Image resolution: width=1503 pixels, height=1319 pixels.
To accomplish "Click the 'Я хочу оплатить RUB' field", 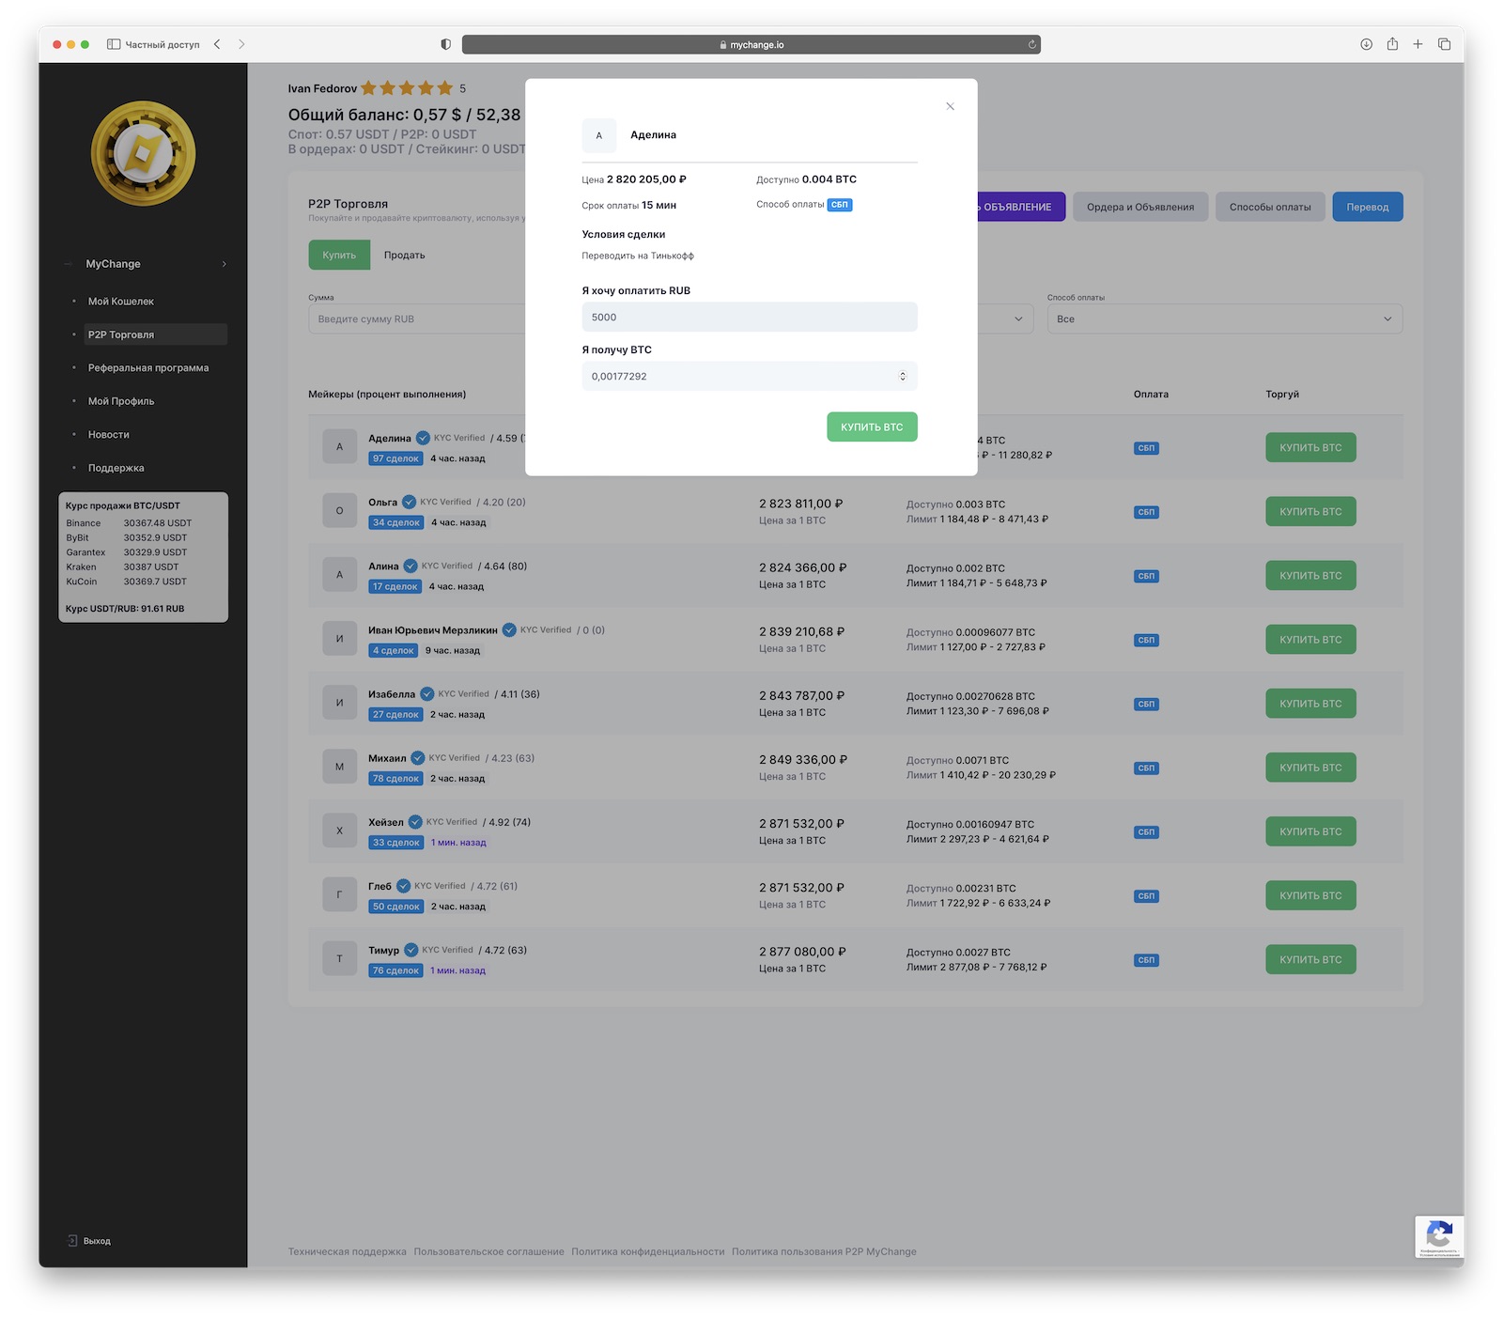I will point(750,318).
